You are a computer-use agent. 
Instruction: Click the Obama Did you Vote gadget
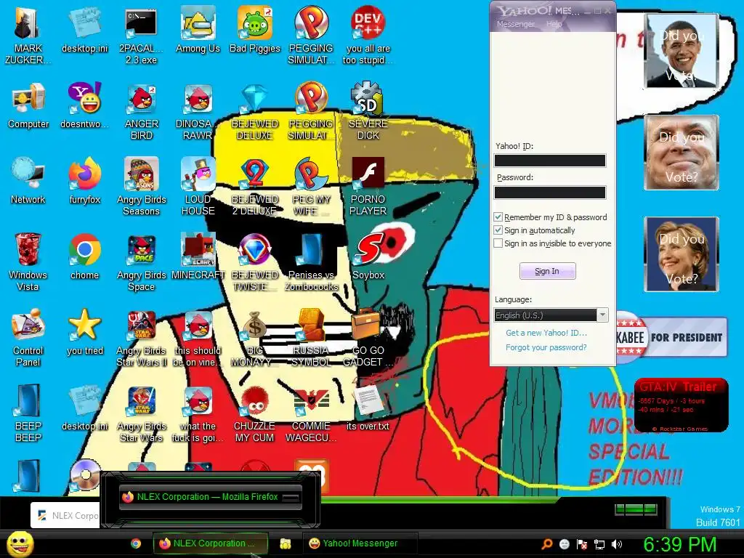(x=682, y=51)
